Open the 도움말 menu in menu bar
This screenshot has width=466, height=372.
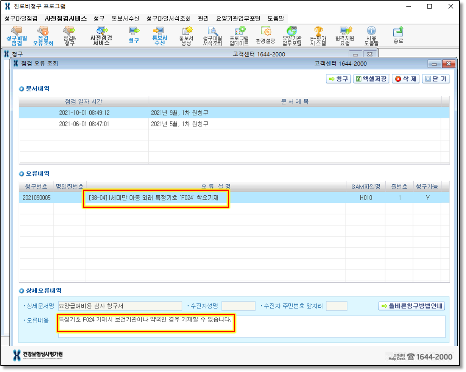click(x=276, y=19)
